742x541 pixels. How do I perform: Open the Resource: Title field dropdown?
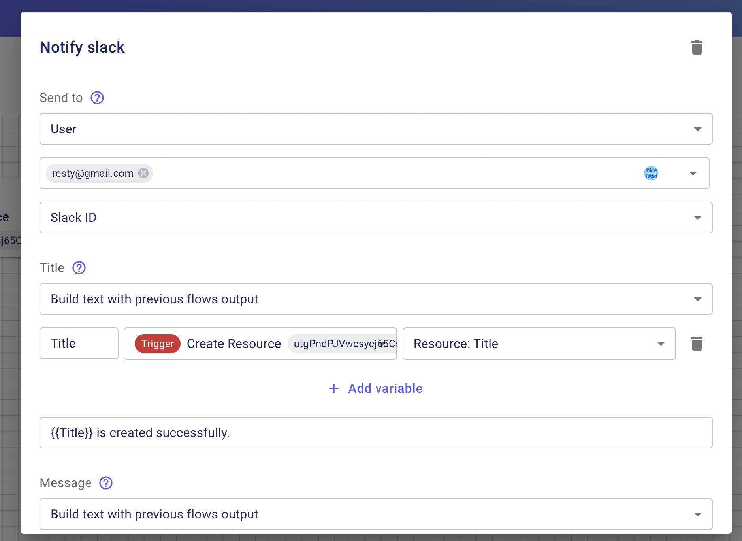pos(539,344)
